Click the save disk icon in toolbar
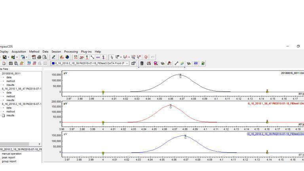 point(4,57)
